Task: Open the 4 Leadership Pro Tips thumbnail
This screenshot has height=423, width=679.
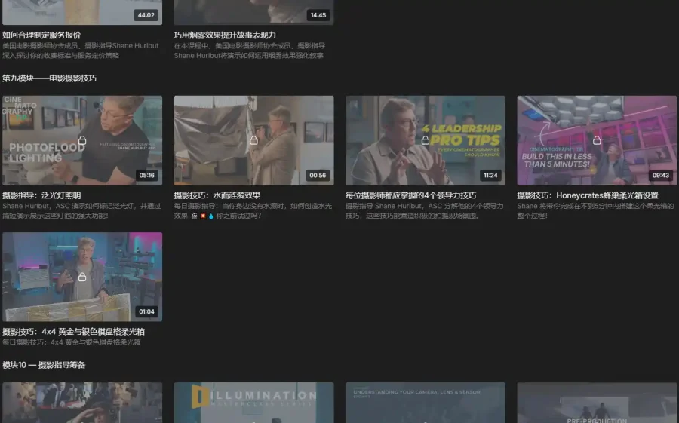Action: click(x=426, y=140)
